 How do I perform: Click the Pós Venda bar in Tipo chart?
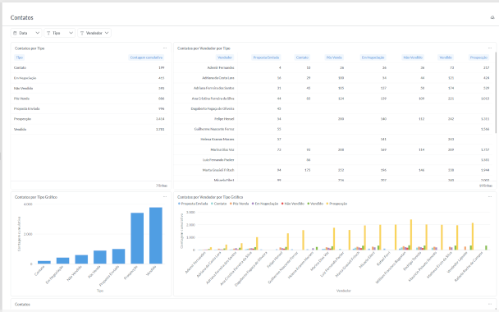[x=100, y=257]
